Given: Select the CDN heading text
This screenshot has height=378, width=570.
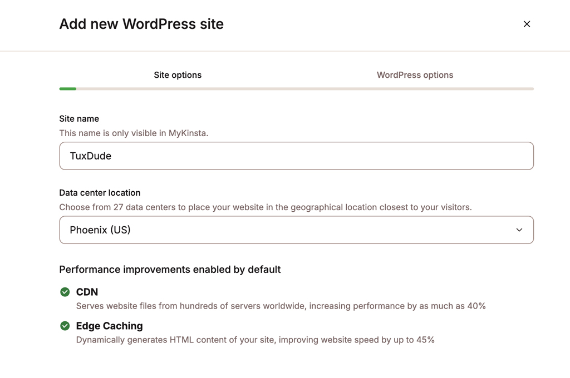Looking at the screenshot, I should tap(87, 292).
